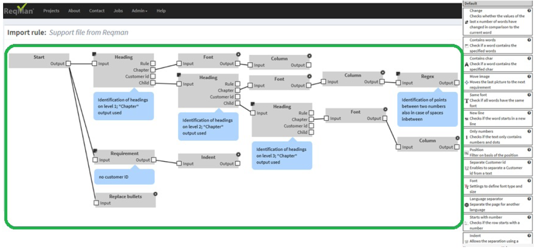This screenshot has height=249, width=536.
Task: Click the level 1 headings note bubble
Action: (124, 106)
